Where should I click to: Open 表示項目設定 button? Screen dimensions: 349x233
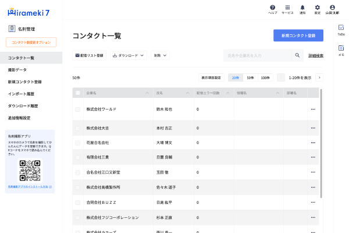pyautogui.click(x=211, y=77)
